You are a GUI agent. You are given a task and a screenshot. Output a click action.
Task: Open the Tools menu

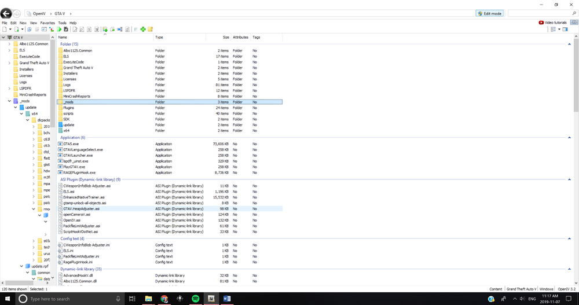pos(62,23)
